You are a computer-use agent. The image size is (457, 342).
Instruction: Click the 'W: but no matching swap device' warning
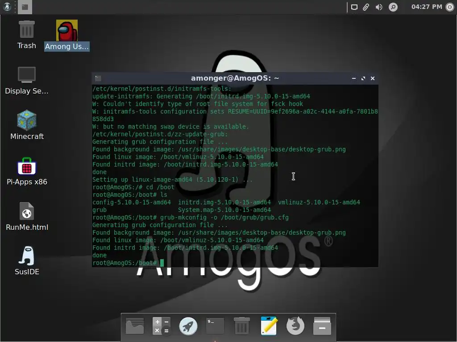[x=170, y=126]
